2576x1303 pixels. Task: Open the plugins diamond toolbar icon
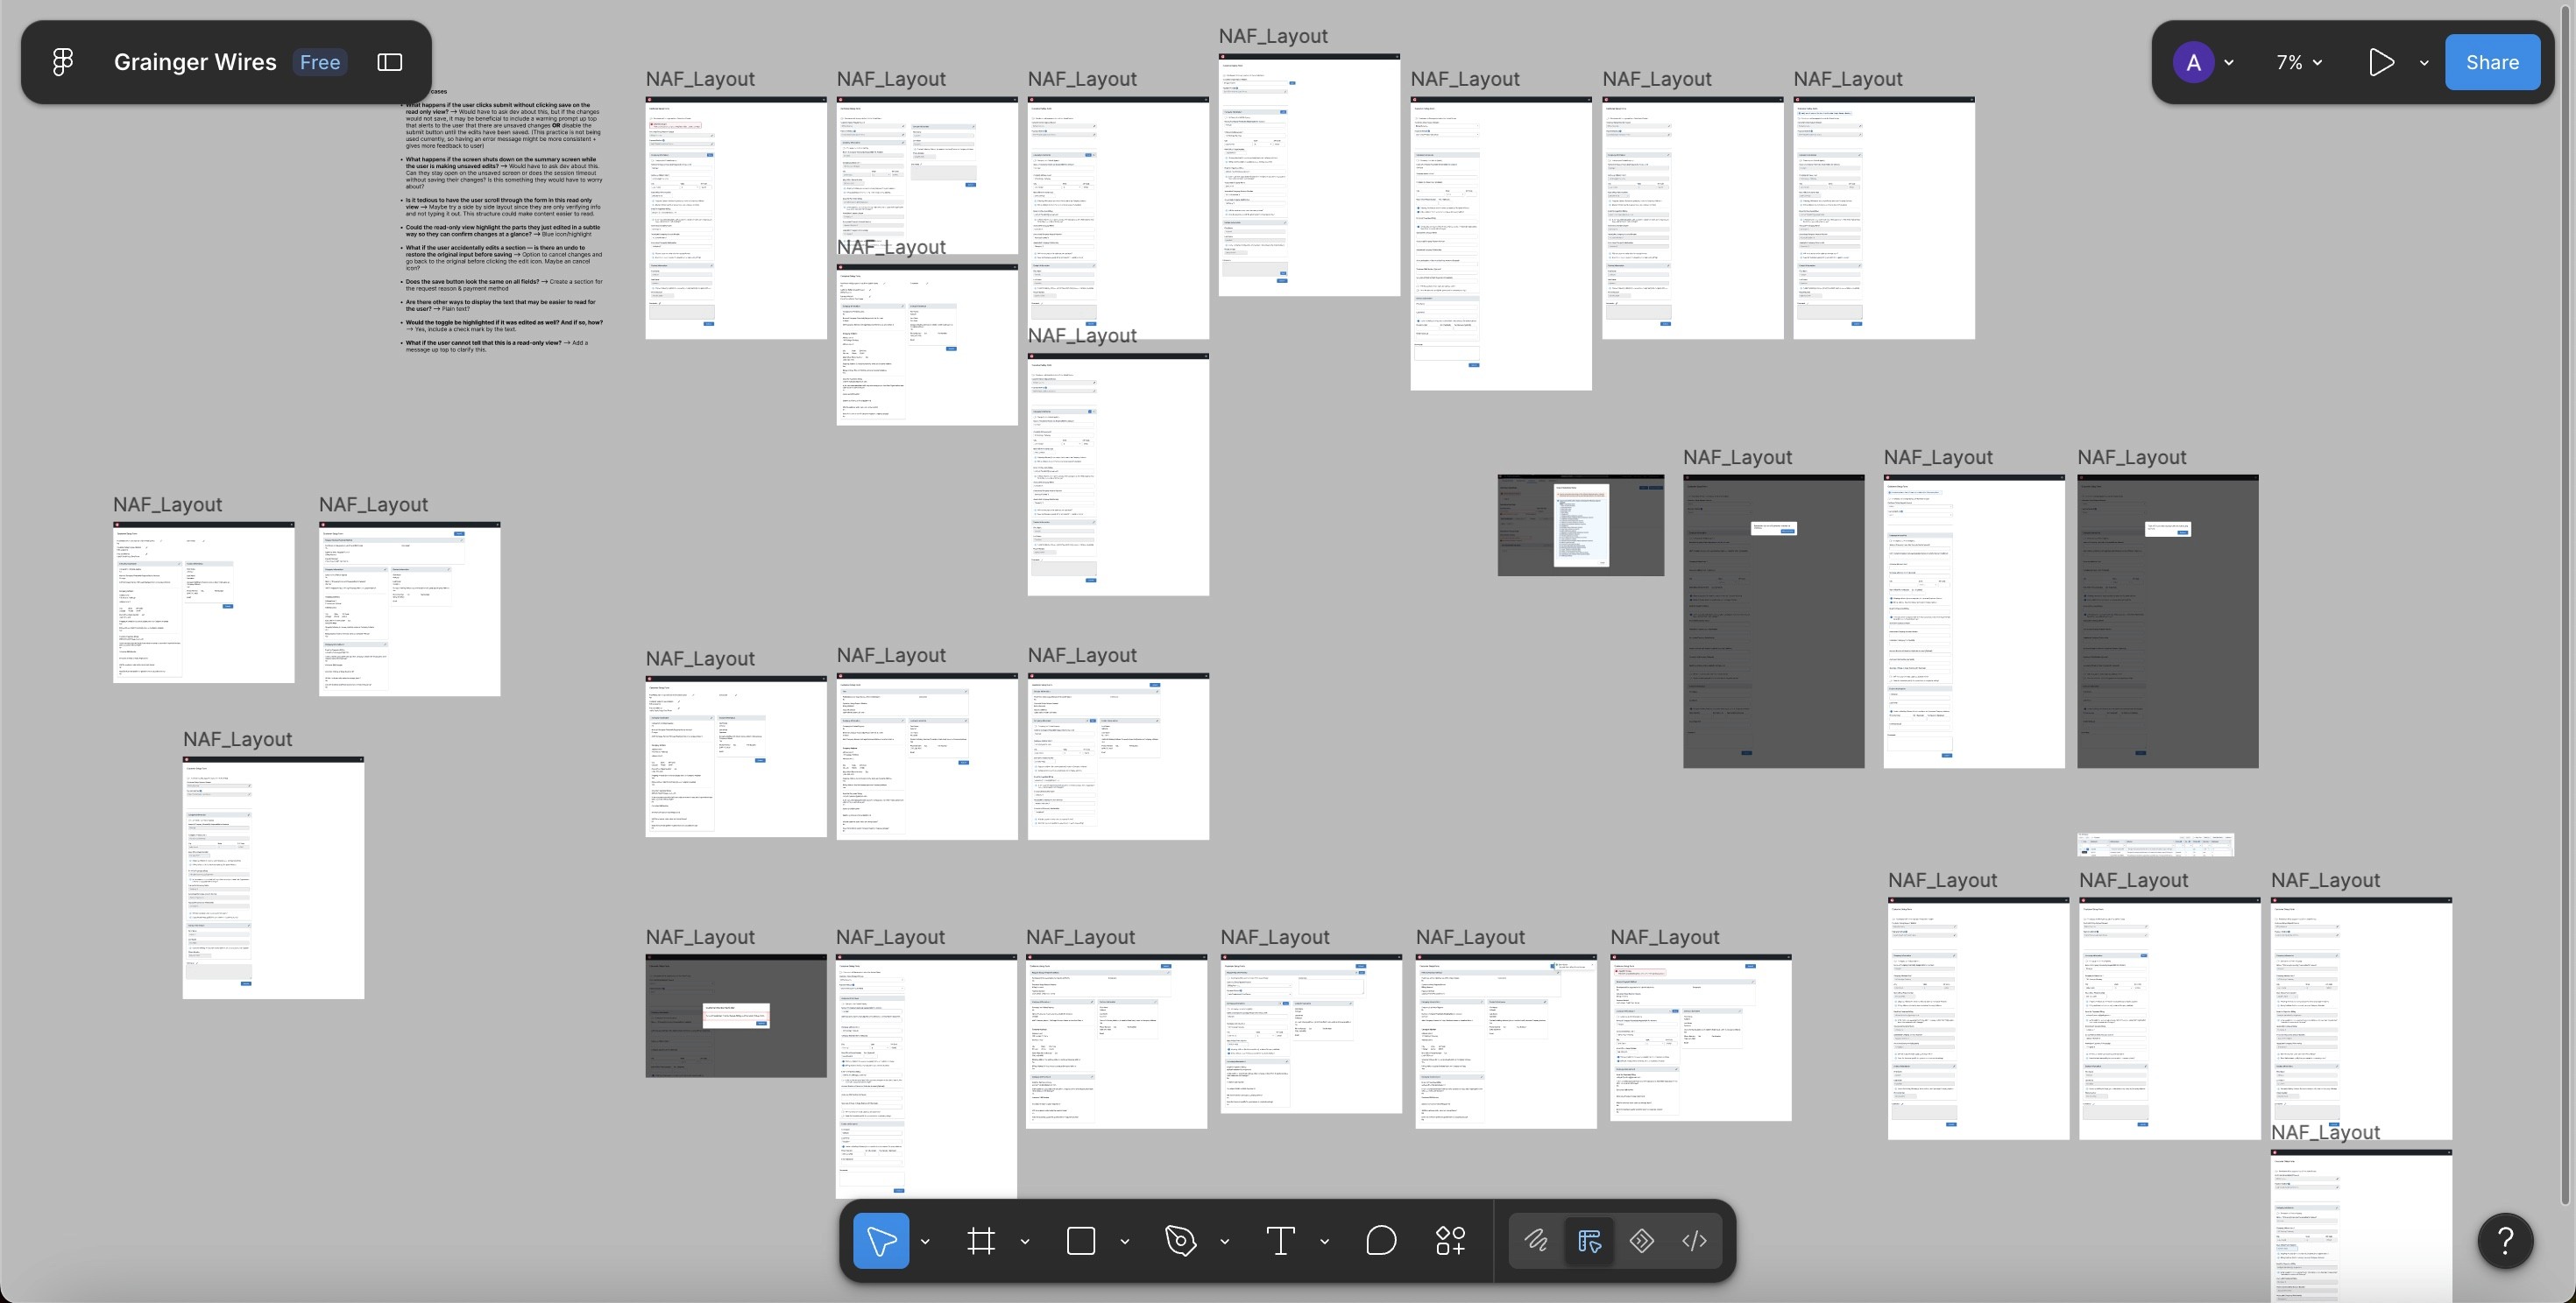click(x=1642, y=1241)
